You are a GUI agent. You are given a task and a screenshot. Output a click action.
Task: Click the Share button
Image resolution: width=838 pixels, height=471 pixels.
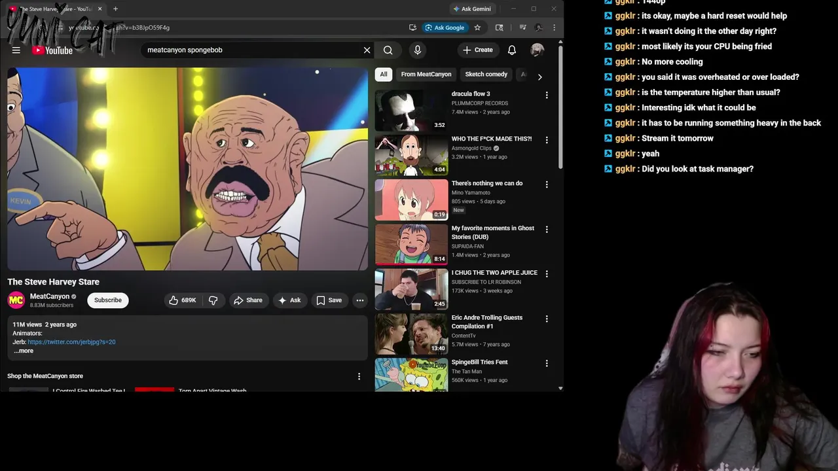click(x=248, y=300)
